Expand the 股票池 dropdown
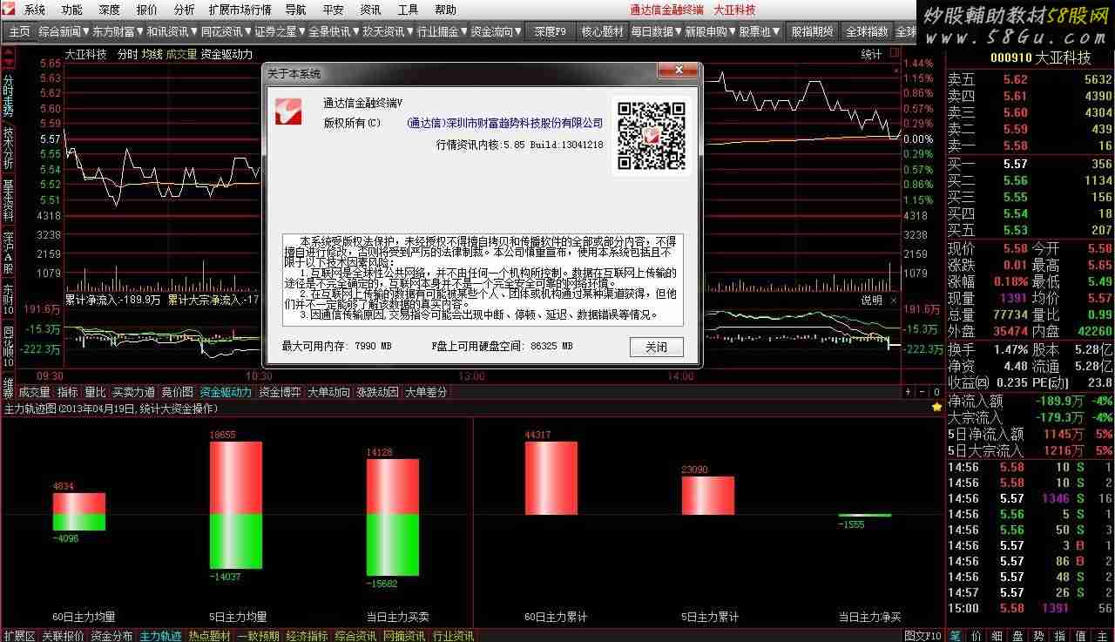Screen dimensions: 1115x642 pos(760,31)
